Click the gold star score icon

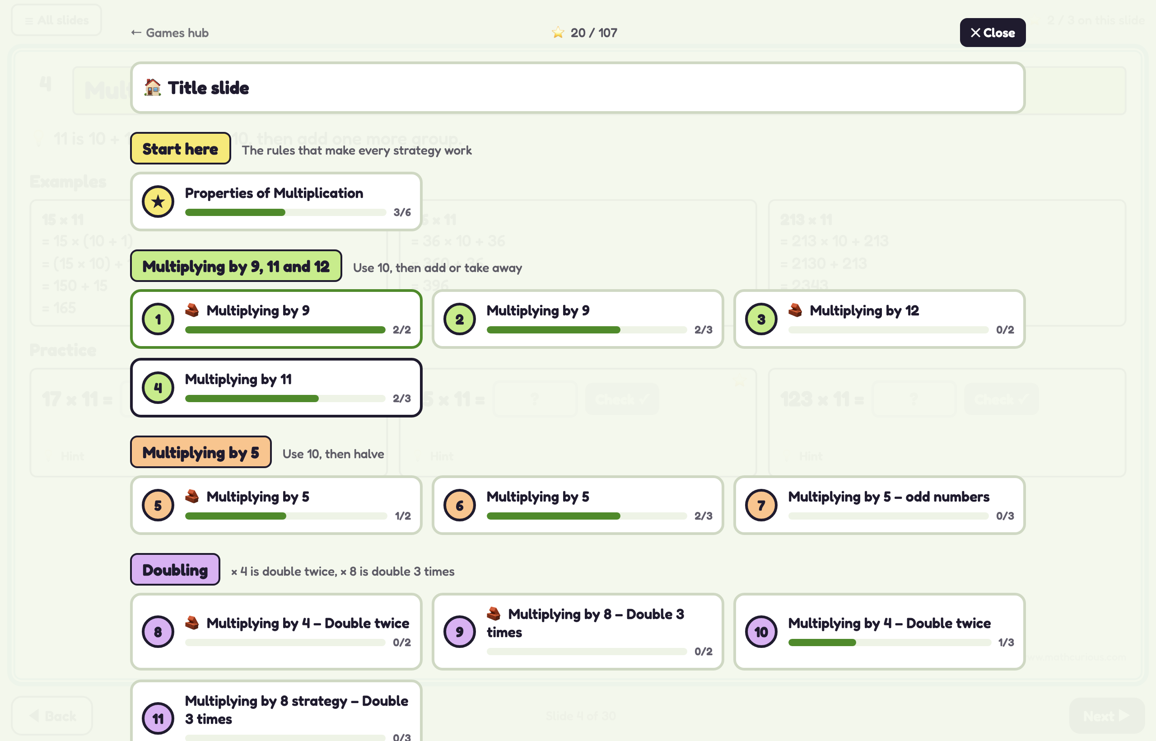558,33
